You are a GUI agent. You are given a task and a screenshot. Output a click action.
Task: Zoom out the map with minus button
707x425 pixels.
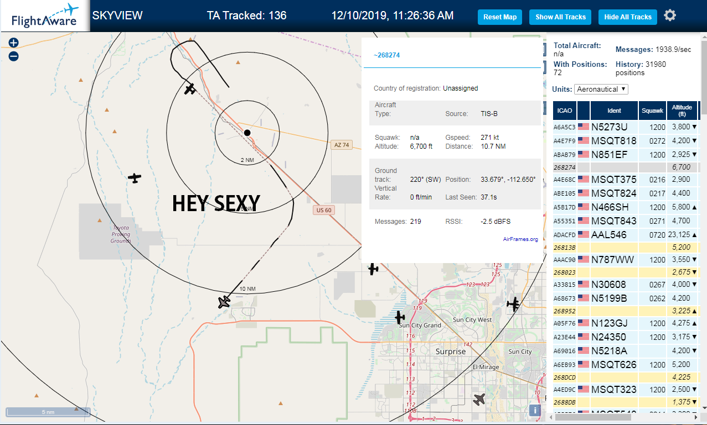14,56
